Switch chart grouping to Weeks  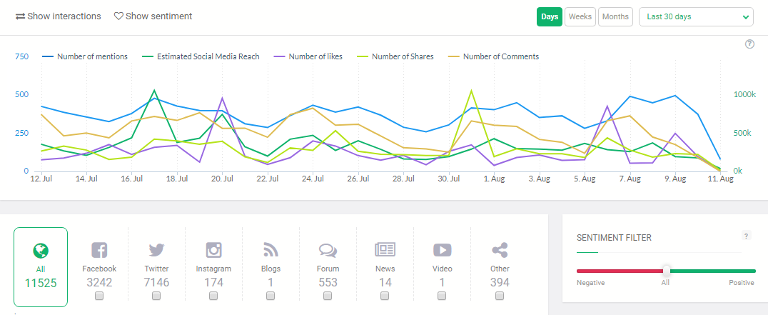tap(580, 16)
